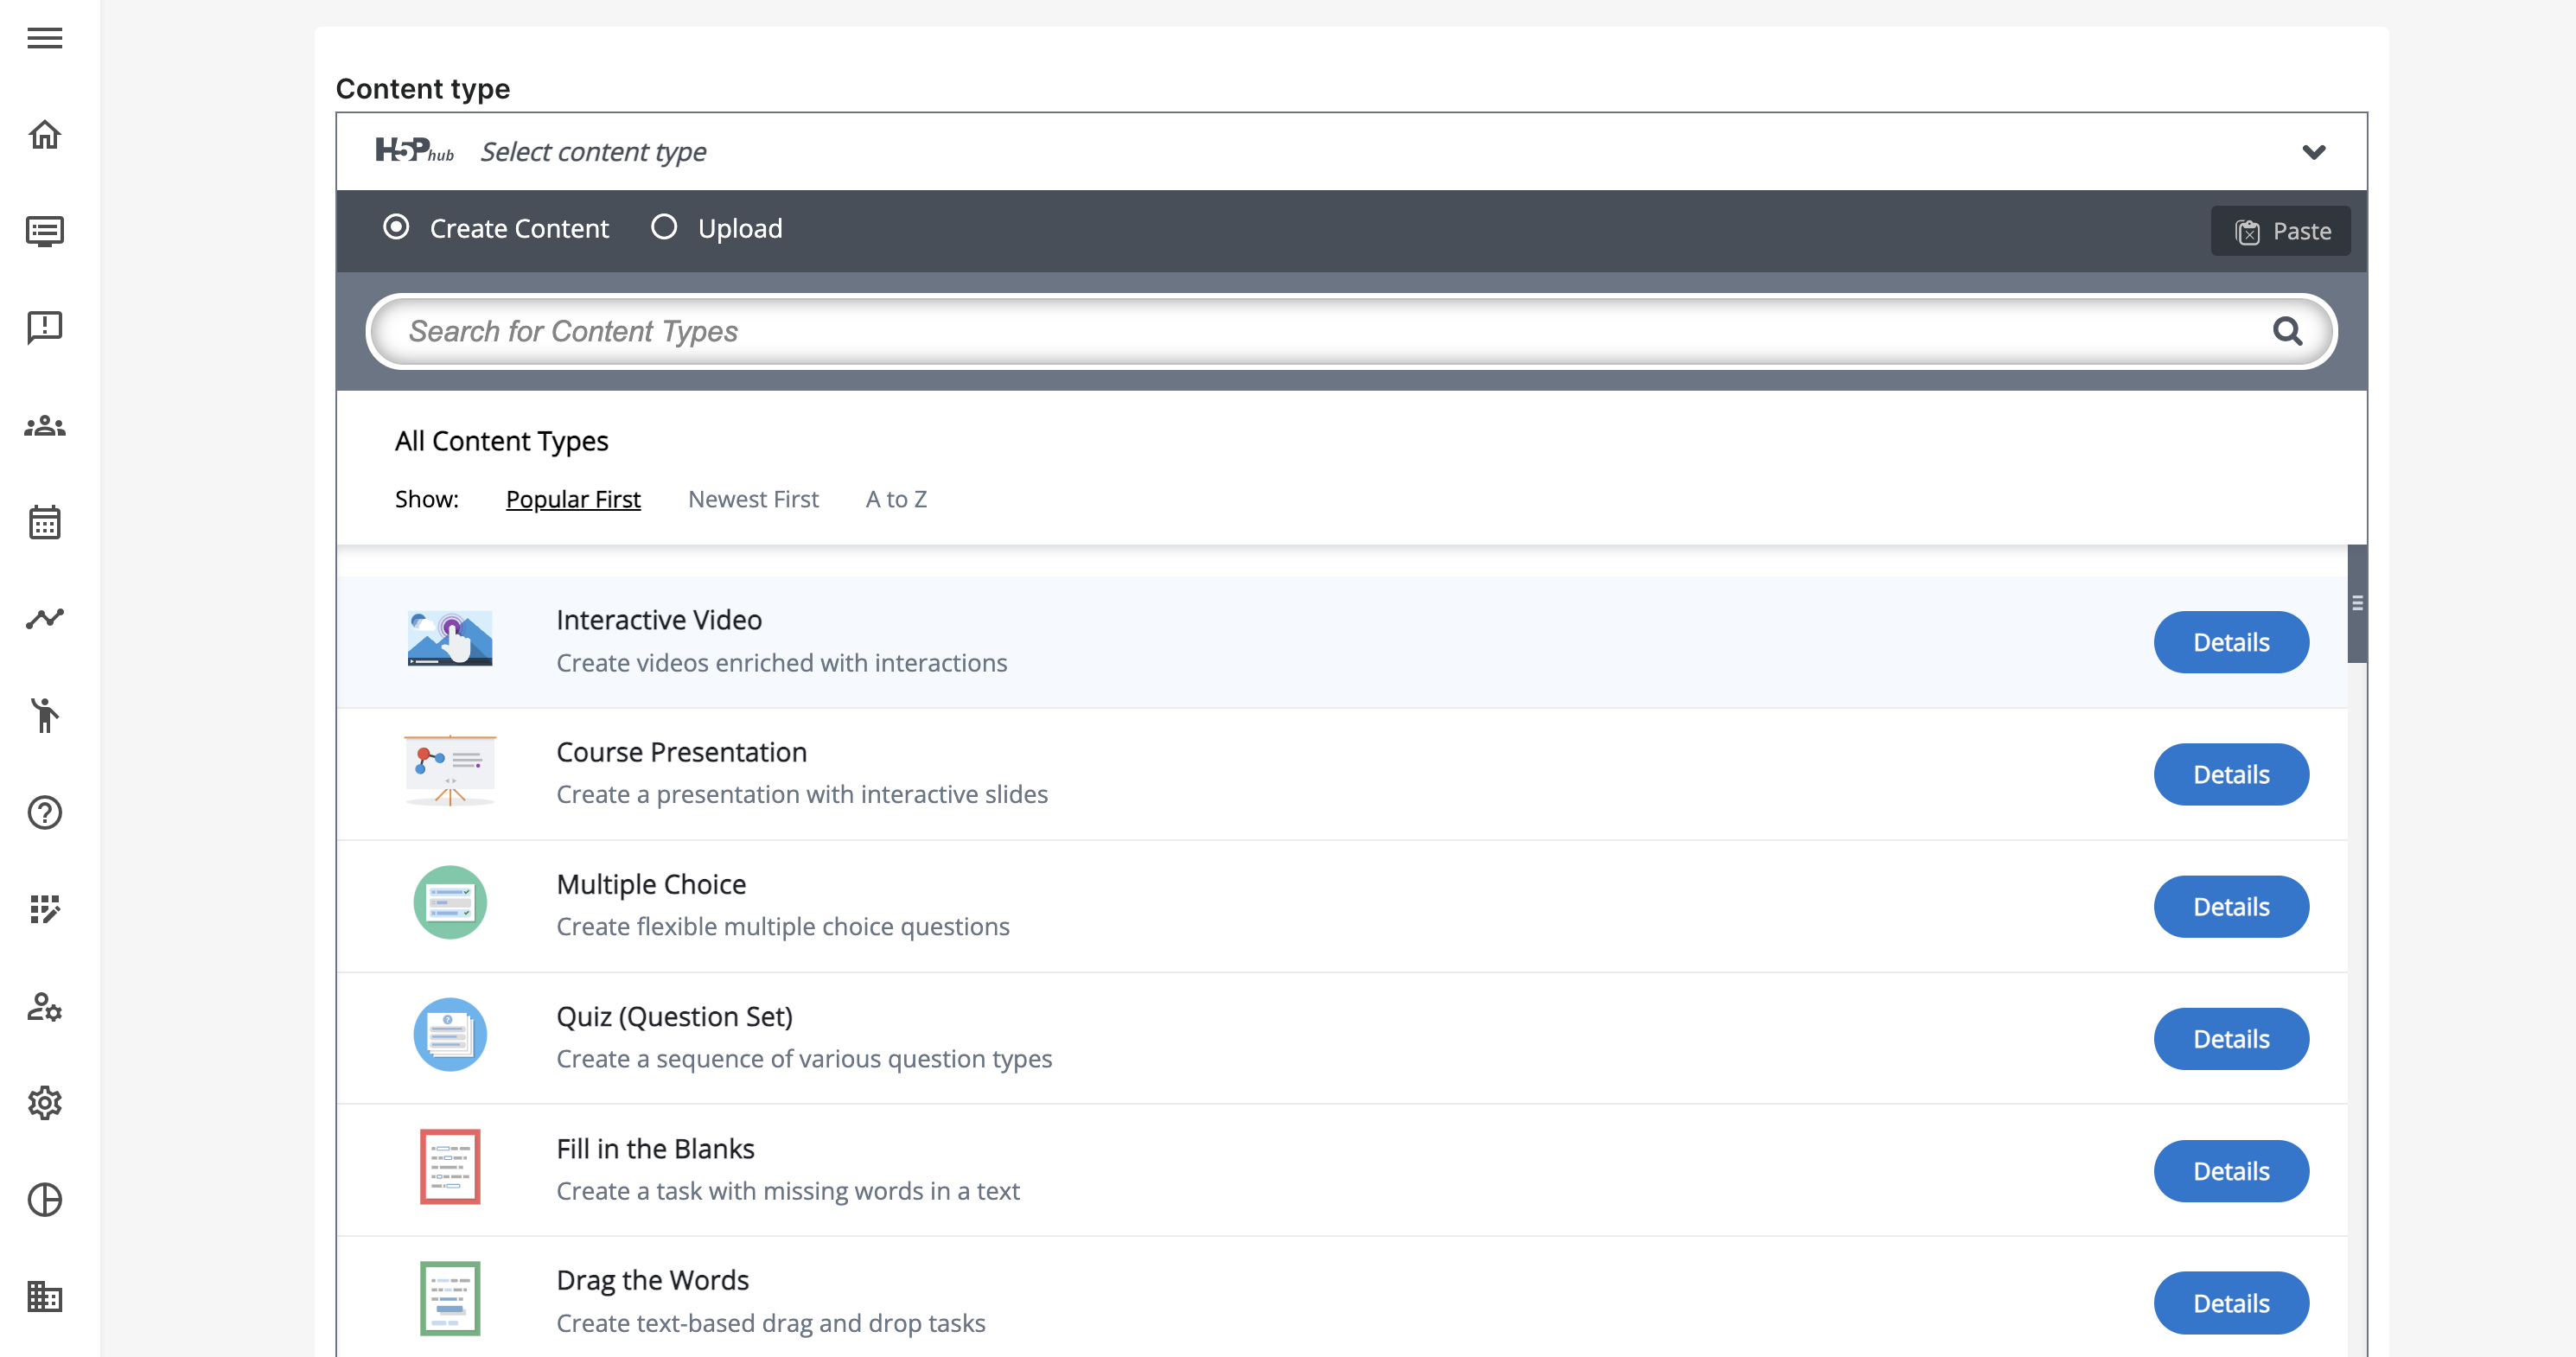Open Details for Interactive Video
Image resolution: width=2576 pixels, height=1357 pixels.
coord(2230,642)
